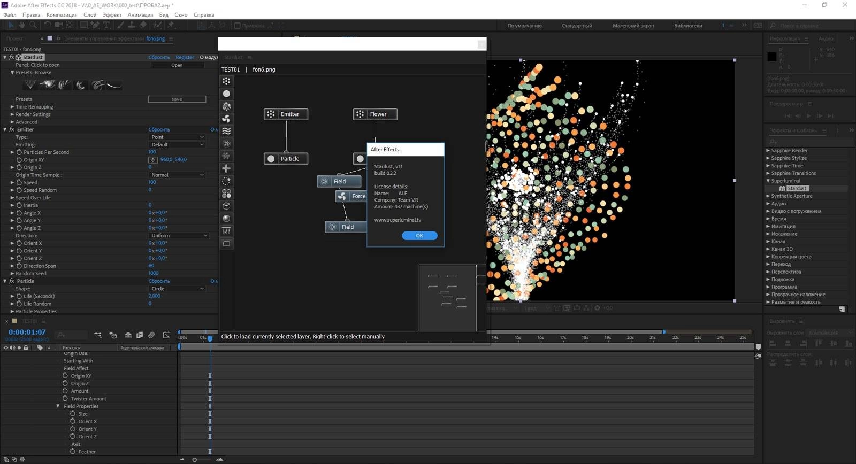Toggle stopwatch for Life (Seconds)
This screenshot has height=464, width=856.
(19, 296)
